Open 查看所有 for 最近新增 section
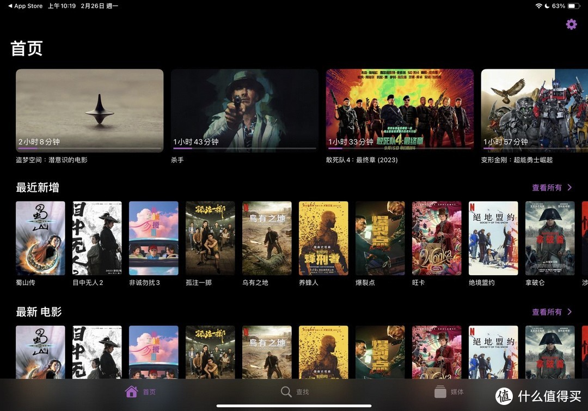 coord(547,188)
